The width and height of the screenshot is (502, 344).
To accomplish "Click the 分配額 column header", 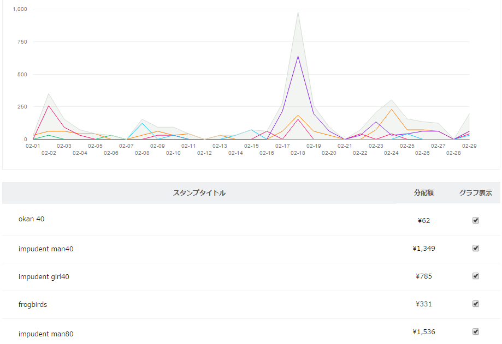I will pos(424,193).
